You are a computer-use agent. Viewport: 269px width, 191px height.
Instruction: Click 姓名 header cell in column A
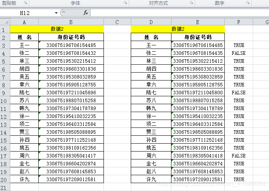click(24, 37)
